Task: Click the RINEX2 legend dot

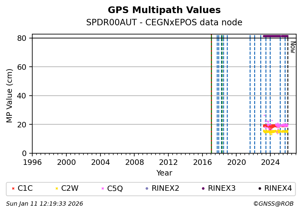Action: 147,189
